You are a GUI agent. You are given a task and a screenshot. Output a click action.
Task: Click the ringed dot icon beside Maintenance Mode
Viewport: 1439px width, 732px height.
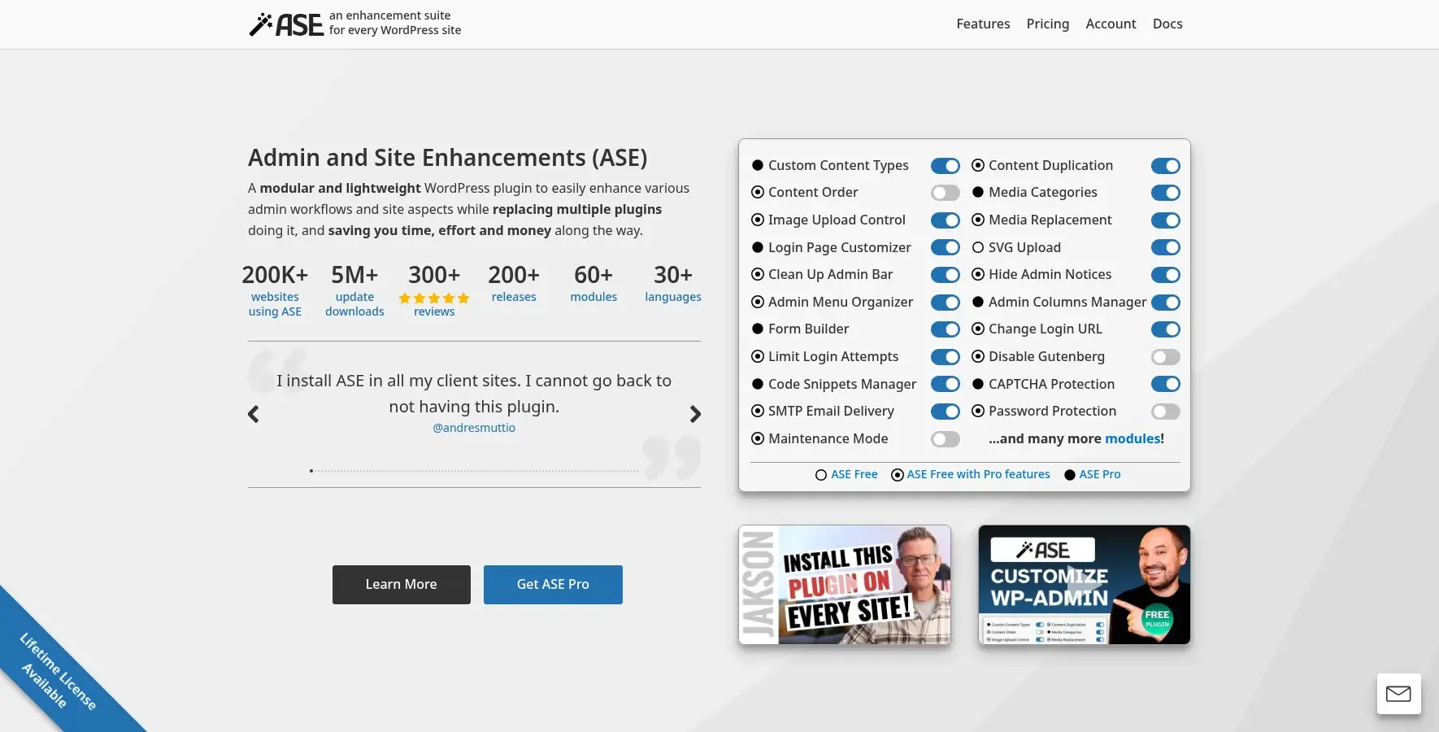point(758,438)
